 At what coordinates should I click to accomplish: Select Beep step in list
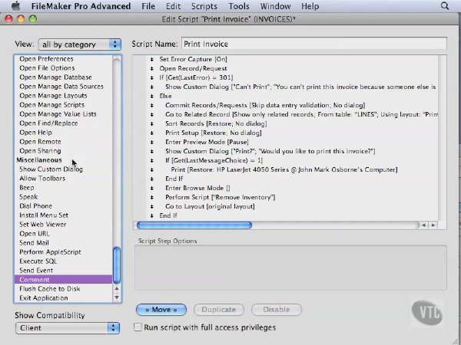coord(63,188)
